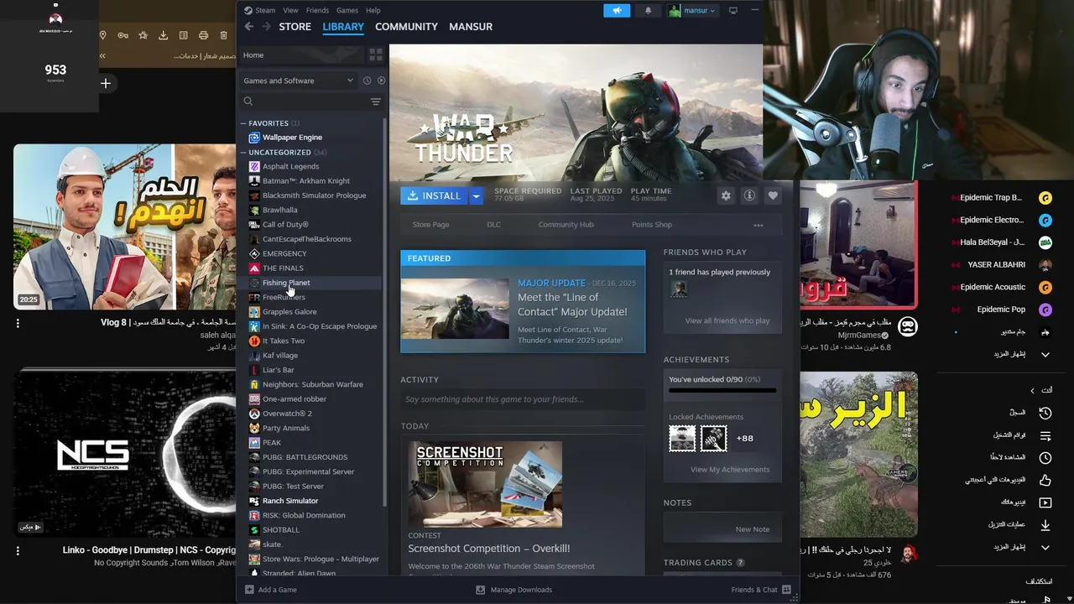Open the library collections grid view icon
This screenshot has height=604, width=1074.
tap(376, 55)
